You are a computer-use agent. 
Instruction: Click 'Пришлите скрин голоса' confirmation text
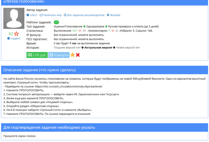point(19,136)
